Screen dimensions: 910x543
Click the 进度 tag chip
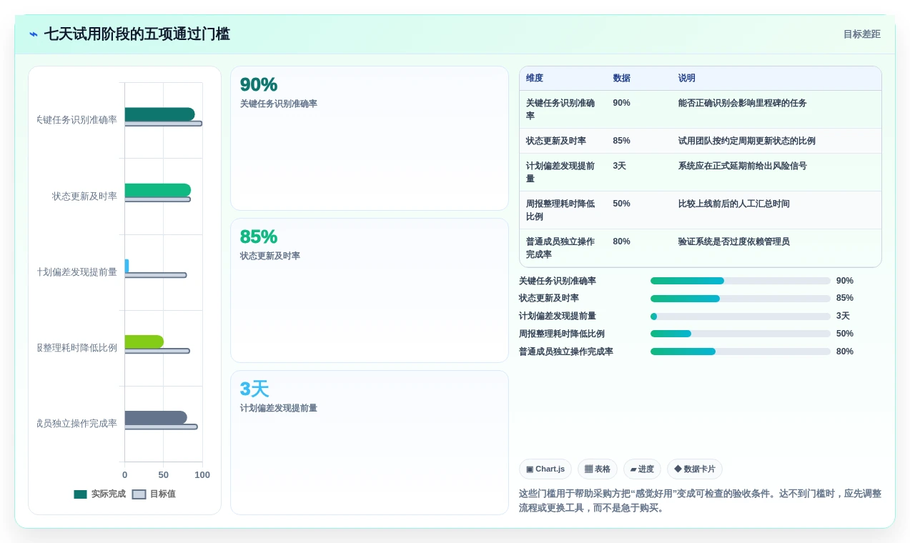pos(642,469)
